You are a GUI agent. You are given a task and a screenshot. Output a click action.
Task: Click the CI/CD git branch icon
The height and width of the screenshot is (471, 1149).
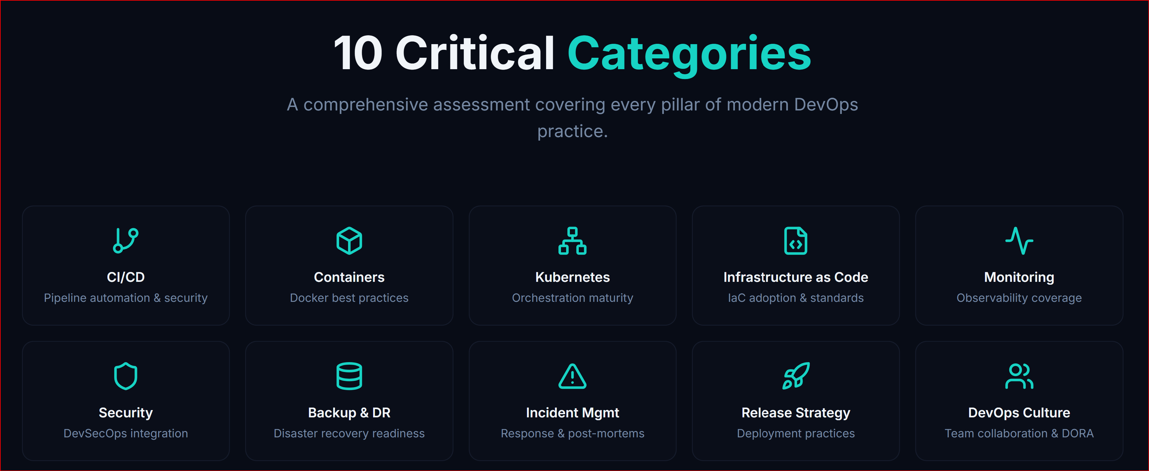[x=126, y=241]
